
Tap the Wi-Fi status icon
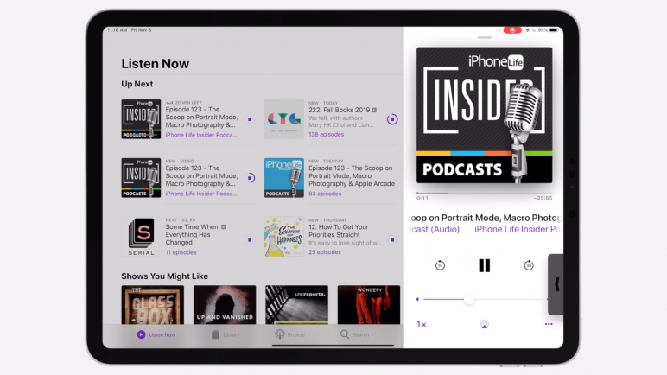coord(528,30)
